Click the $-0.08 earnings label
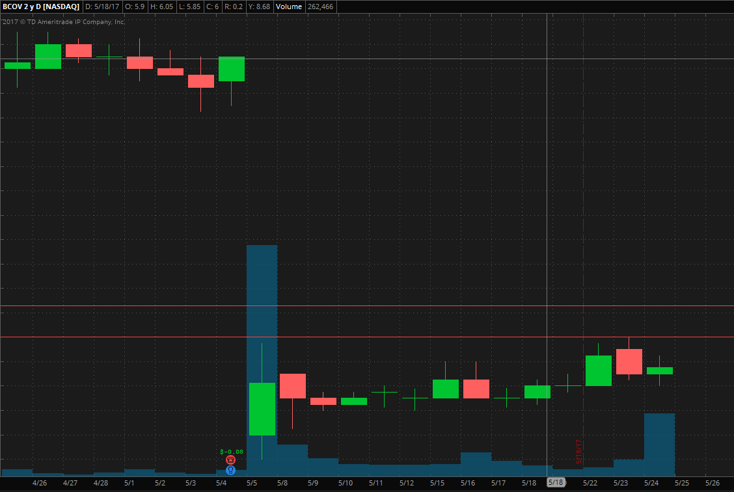Image resolution: width=734 pixels, height=492 pixels. click(x=232, y=452)
